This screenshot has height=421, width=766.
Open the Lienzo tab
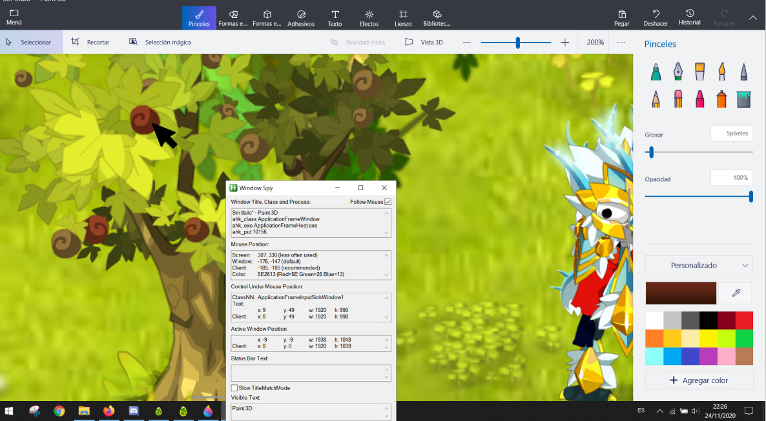(x=403, y=18)
